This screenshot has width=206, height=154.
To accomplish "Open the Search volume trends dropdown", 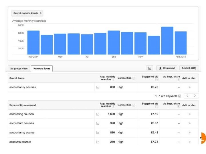I will pyautogui.click(x=27, y=13).
